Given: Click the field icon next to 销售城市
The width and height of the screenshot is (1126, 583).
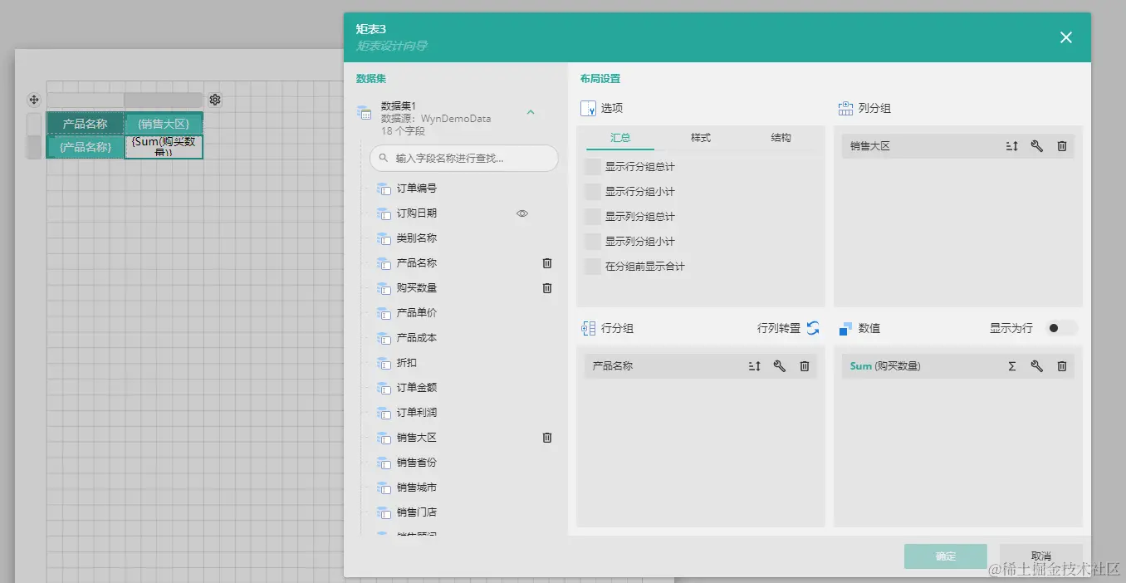Looking at the screenshot, I should [x=384, y=488].
